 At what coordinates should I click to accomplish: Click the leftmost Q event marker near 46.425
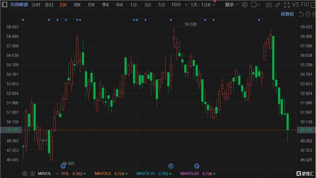pos(63,166)
